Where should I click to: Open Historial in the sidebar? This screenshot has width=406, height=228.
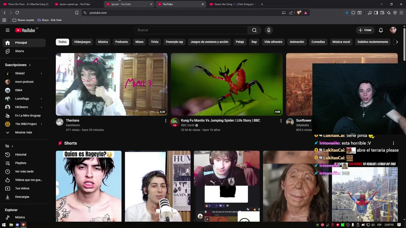[24, 155]
